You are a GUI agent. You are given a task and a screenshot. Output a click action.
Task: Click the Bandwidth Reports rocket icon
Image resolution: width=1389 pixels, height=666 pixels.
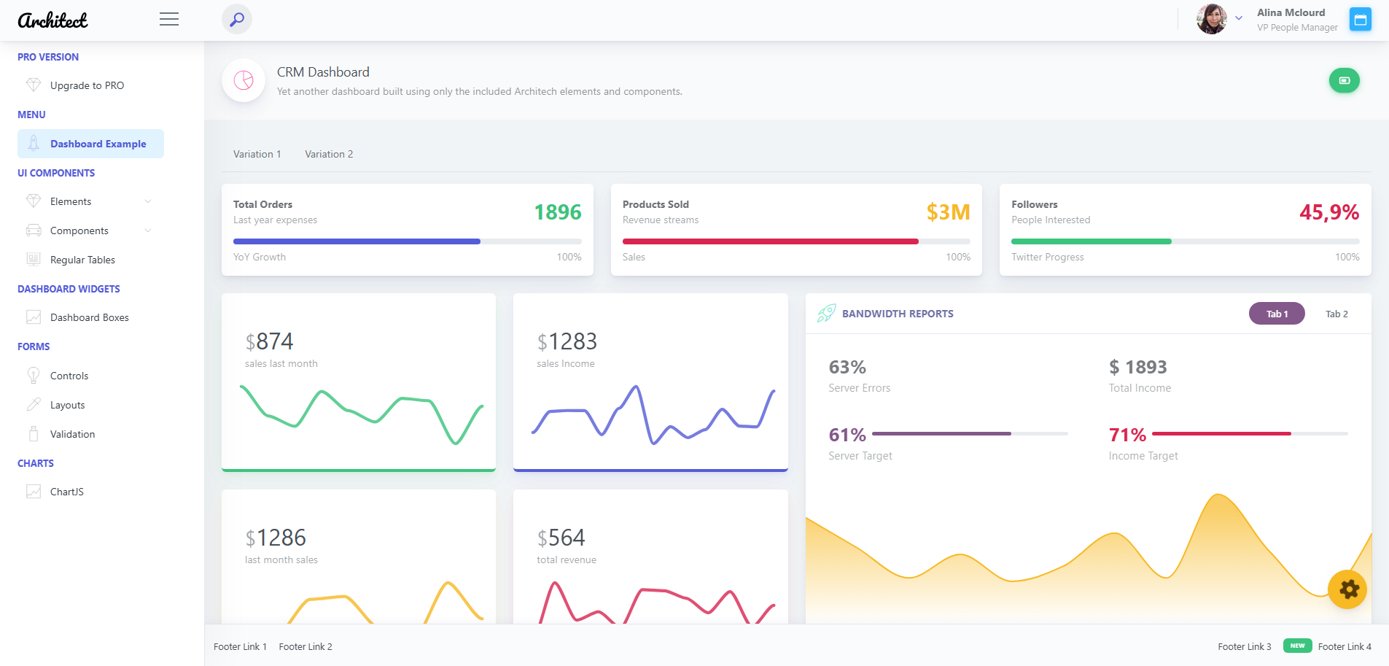[826, 314]
